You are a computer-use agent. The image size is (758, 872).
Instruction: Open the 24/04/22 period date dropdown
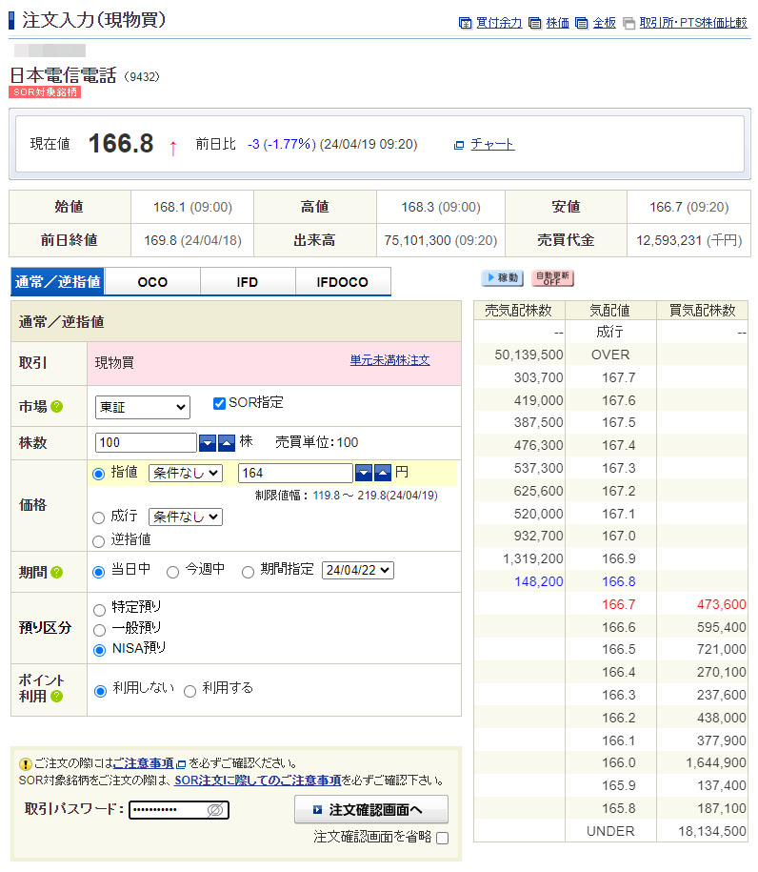tap(358, 571)
